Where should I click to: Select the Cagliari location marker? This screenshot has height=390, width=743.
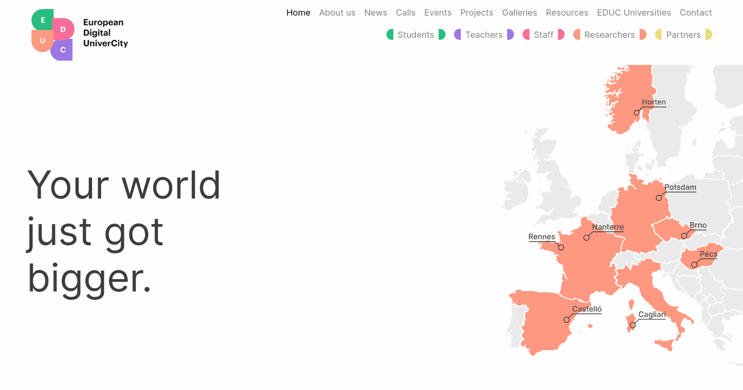(632, 325)
